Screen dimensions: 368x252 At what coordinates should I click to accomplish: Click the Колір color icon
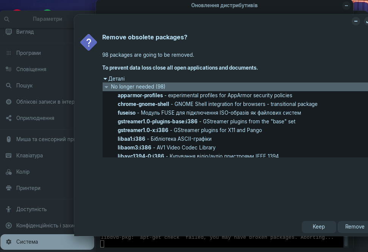[x=9, y=172]
